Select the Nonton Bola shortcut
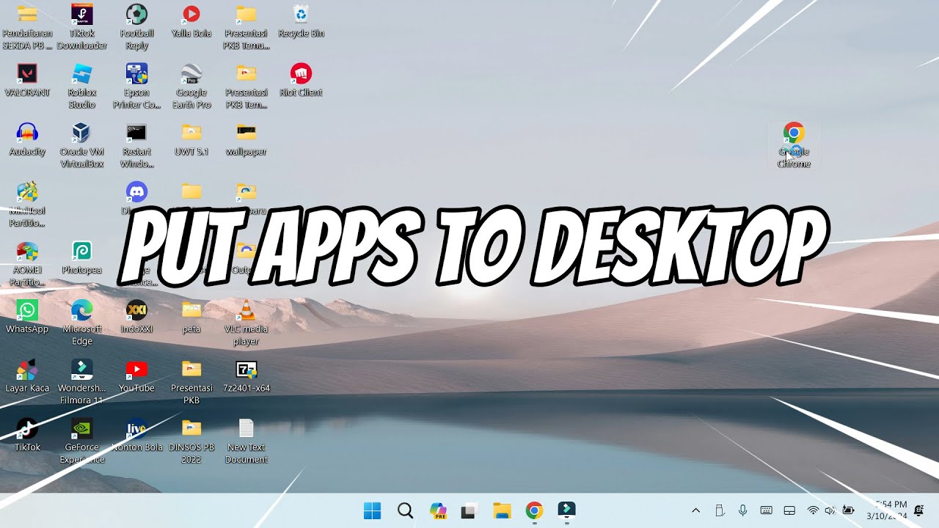Image resolution: width=939 pixels, height=528 pixels. [x=136, y=435]
